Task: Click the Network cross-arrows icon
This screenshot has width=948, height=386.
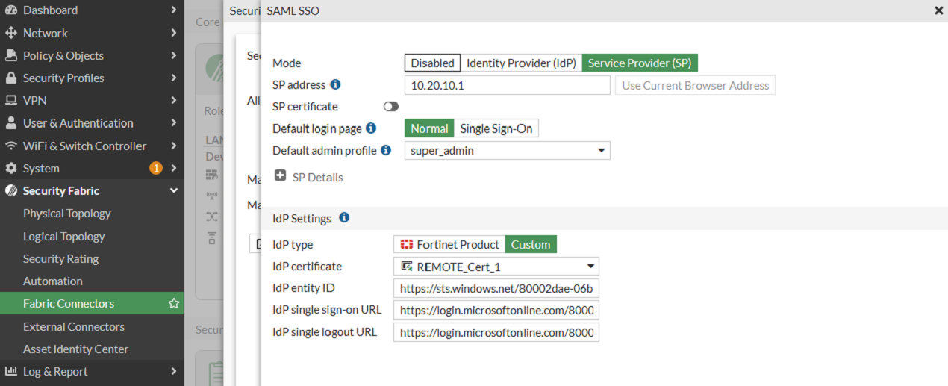Action: coord(11,33)
